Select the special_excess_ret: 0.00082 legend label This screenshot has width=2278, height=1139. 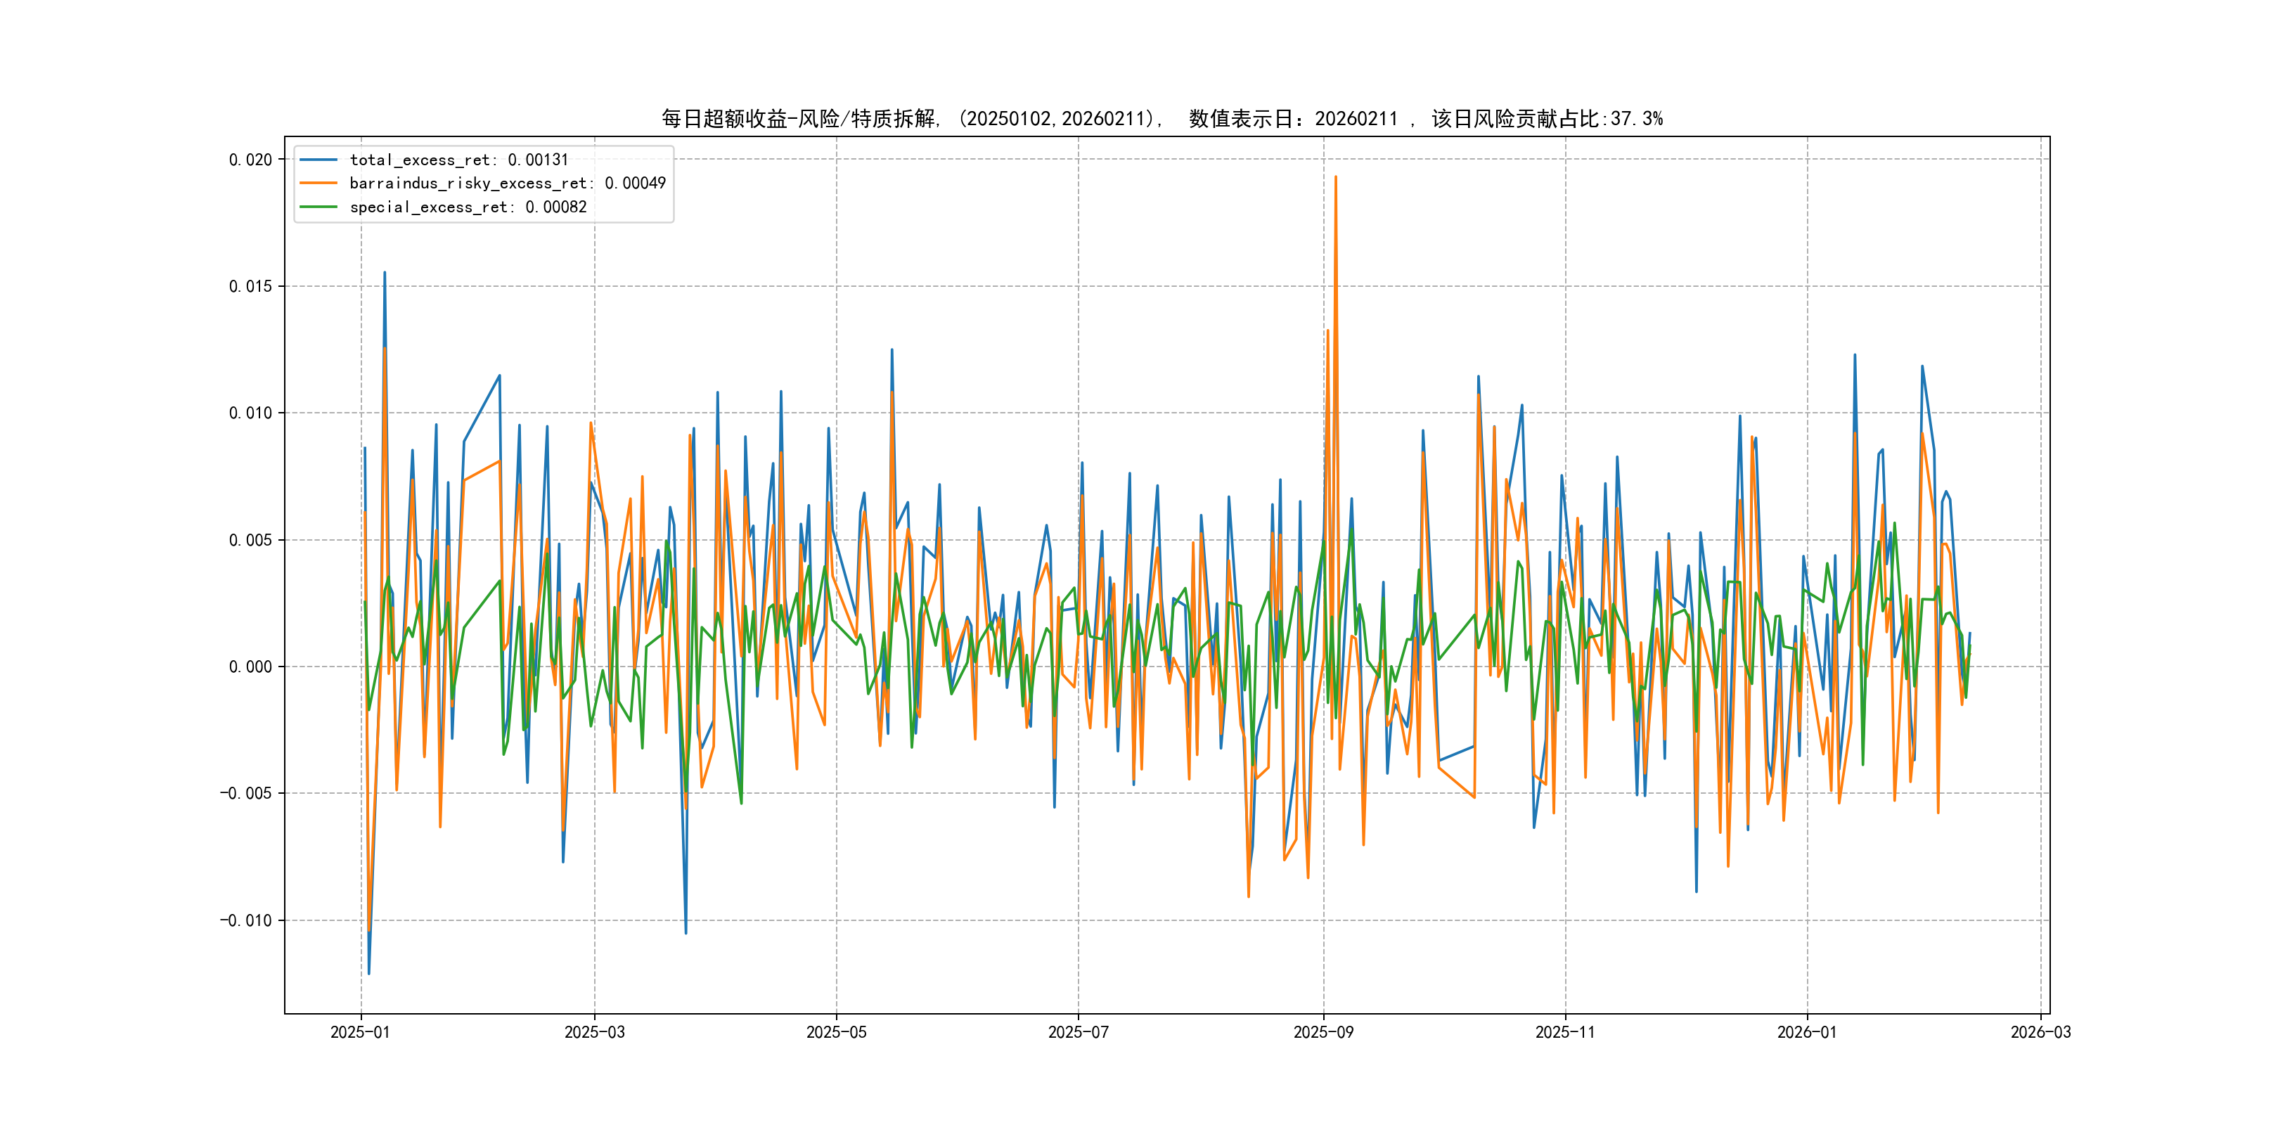pyautogui.click(x=468, y=207)
